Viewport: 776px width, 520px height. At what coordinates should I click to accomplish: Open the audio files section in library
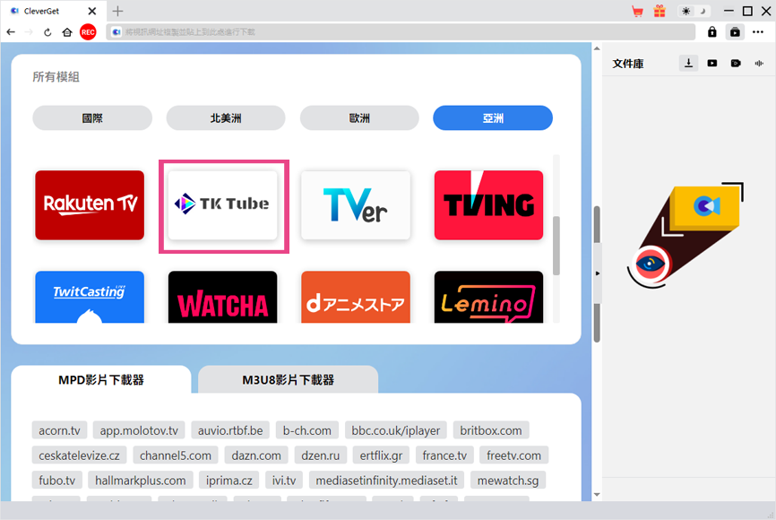pos(758,64)
